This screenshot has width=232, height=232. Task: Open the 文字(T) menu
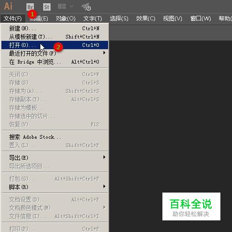(x=92, y=19)
